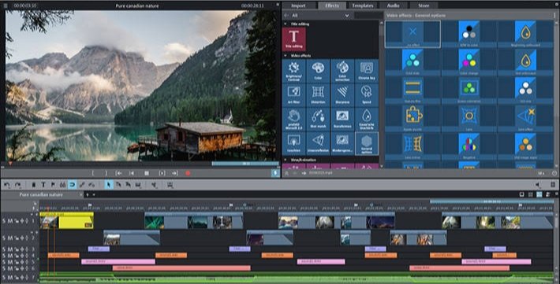The image size is (560, 284).
Task: Open the dropdown arrow beside the movie tab
Action: click(x=94, y=195)
